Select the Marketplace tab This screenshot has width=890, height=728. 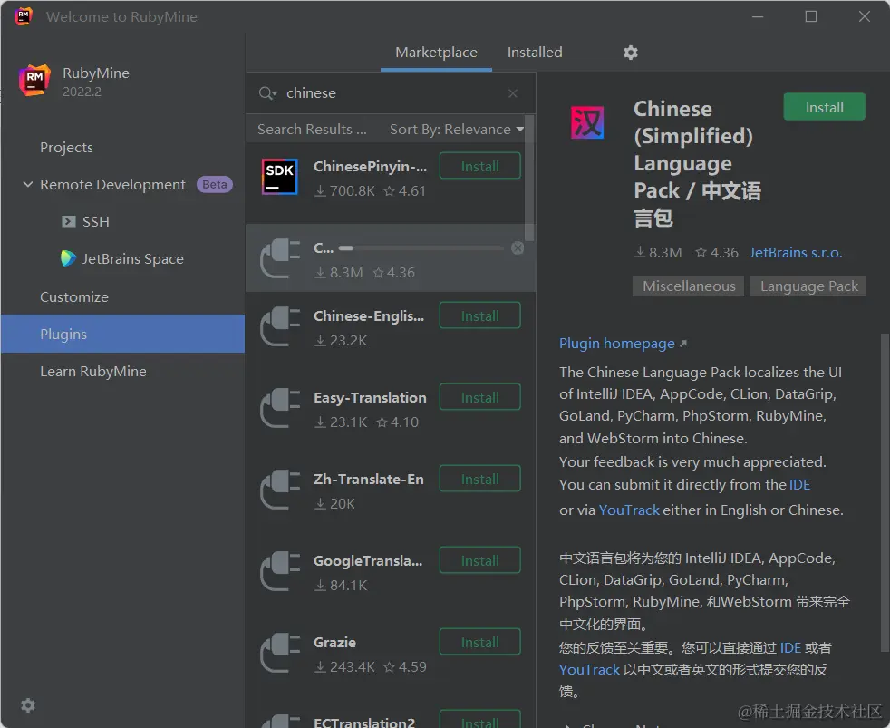(x=436, y=53)
